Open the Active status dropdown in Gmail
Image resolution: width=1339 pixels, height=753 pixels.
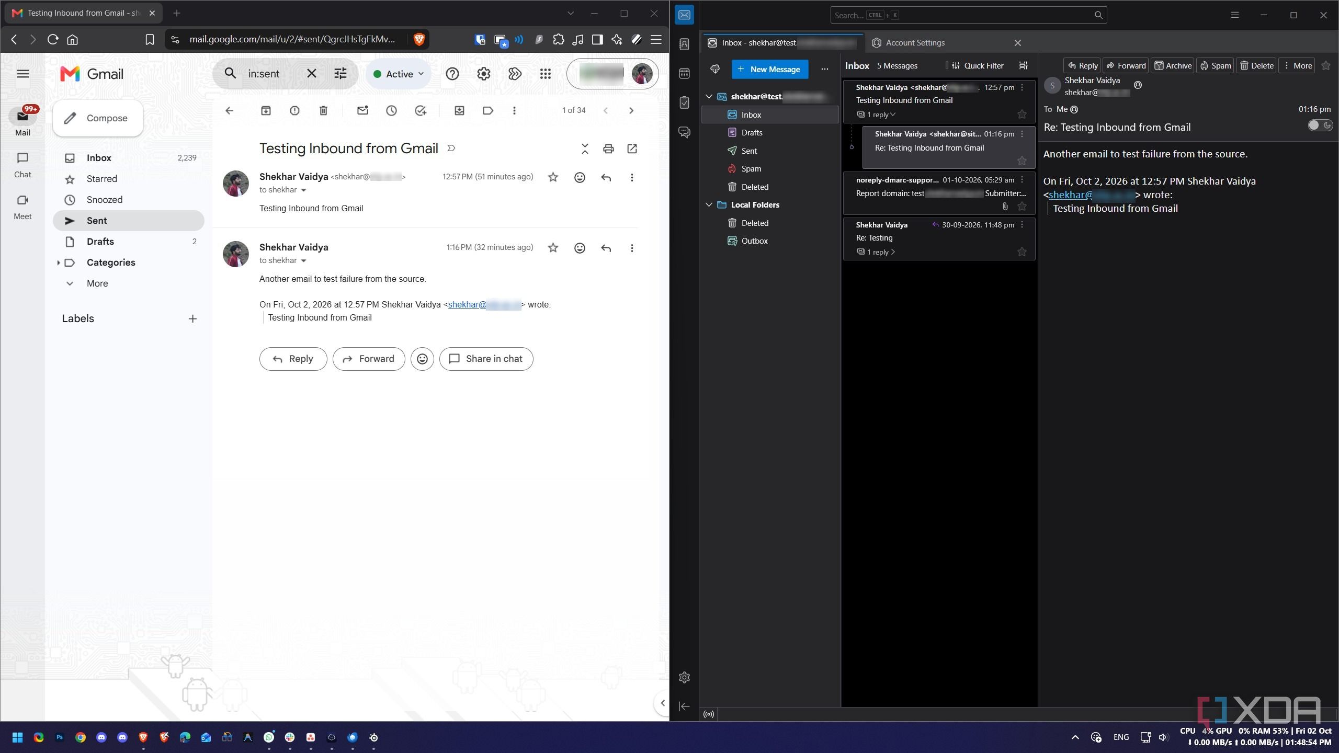click(x=399, y=74)
